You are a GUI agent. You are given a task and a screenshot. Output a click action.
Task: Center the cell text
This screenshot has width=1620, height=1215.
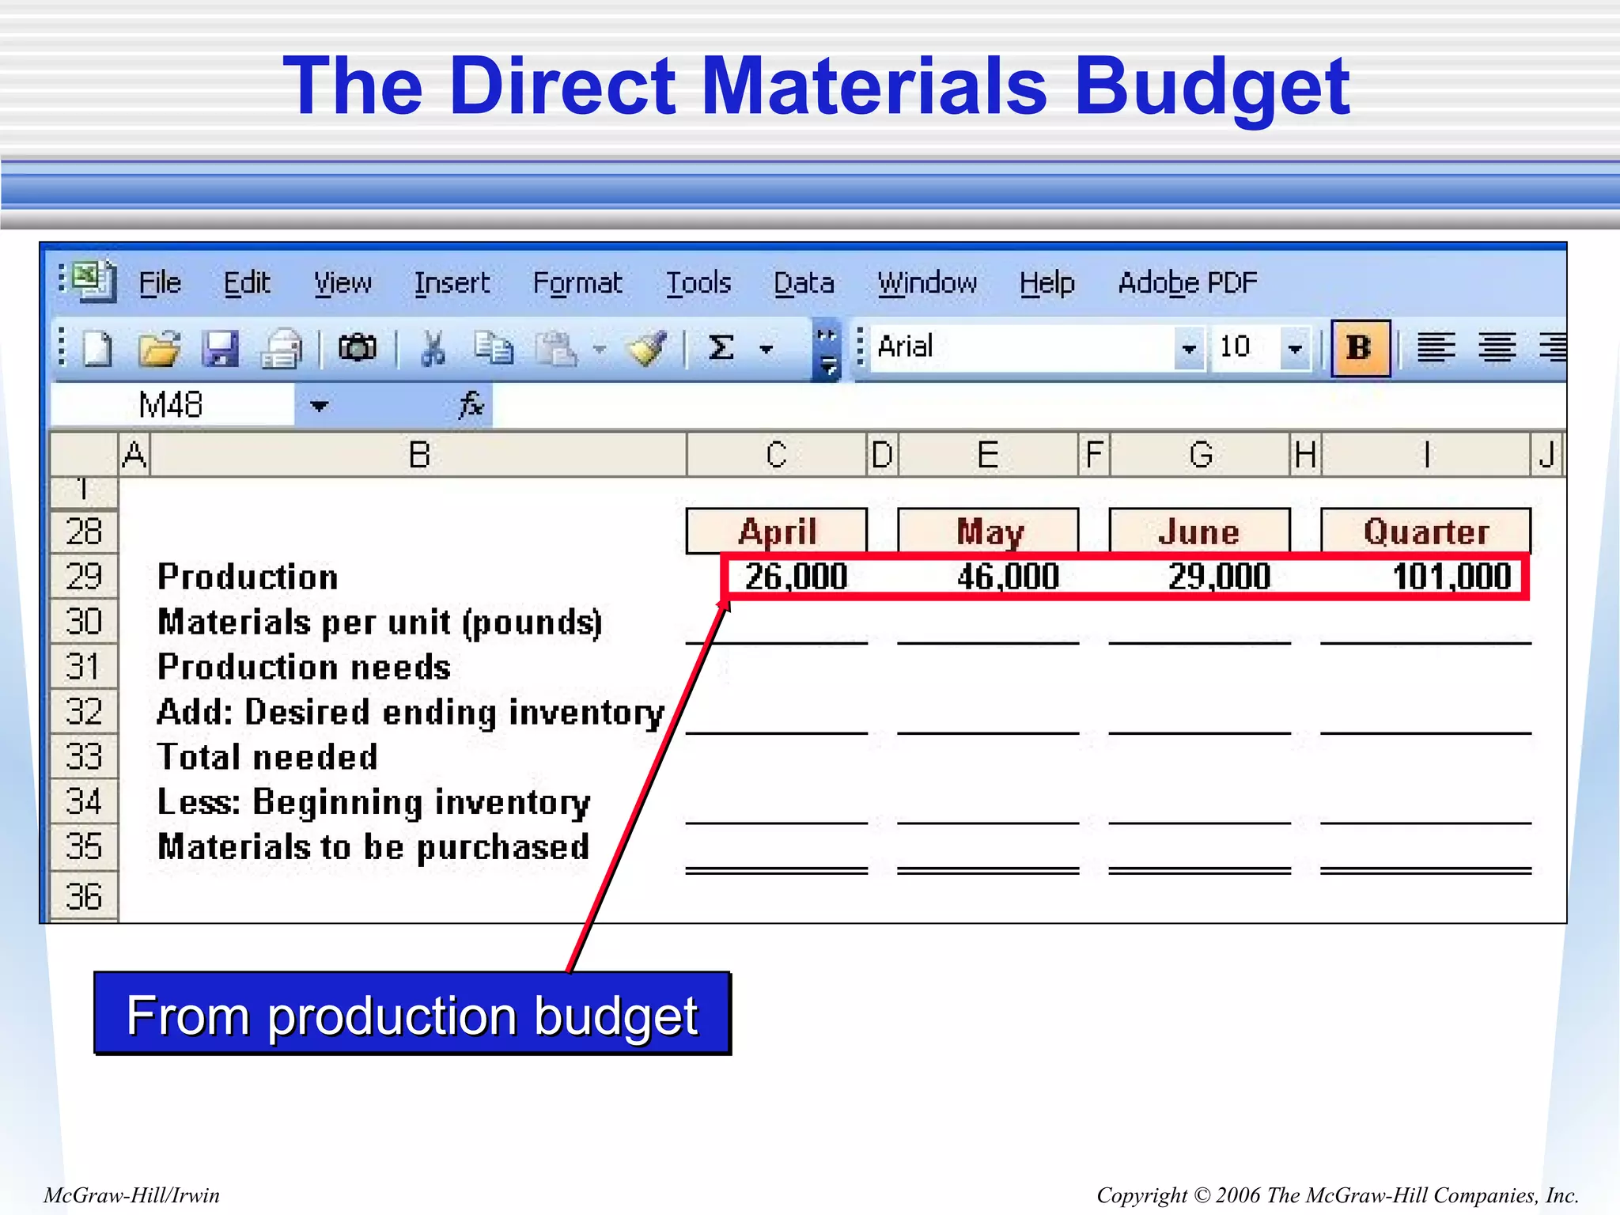(x=1497, y=347)
